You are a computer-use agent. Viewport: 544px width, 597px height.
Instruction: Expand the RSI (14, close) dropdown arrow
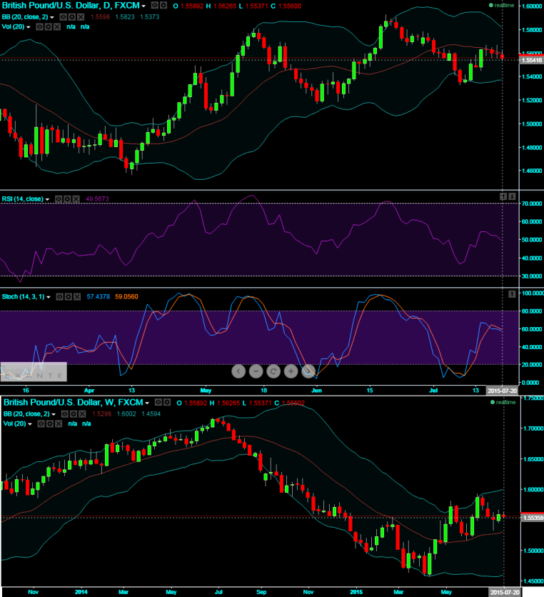tap(47, 199)
